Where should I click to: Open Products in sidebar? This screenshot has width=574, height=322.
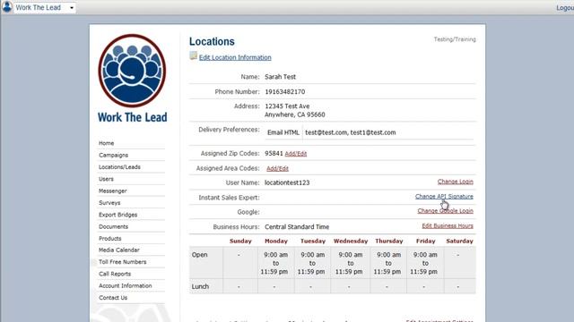tap(109, 239)
